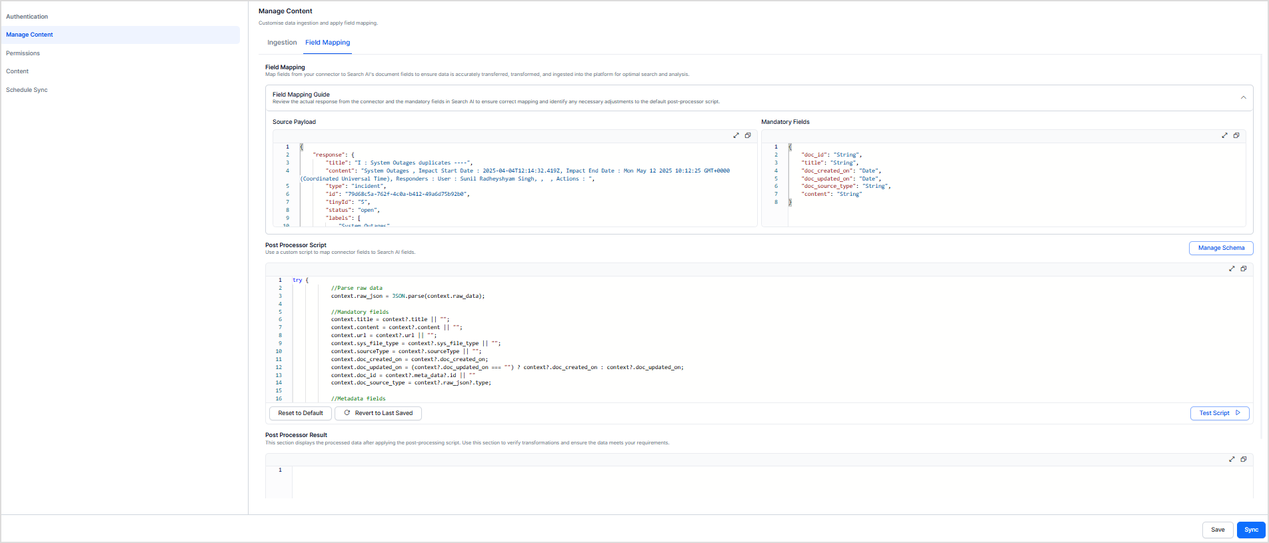Viewport: 1269px width, 543px height.
Task: Copy the Mandatory Fields content
Action: (1236, 135)
